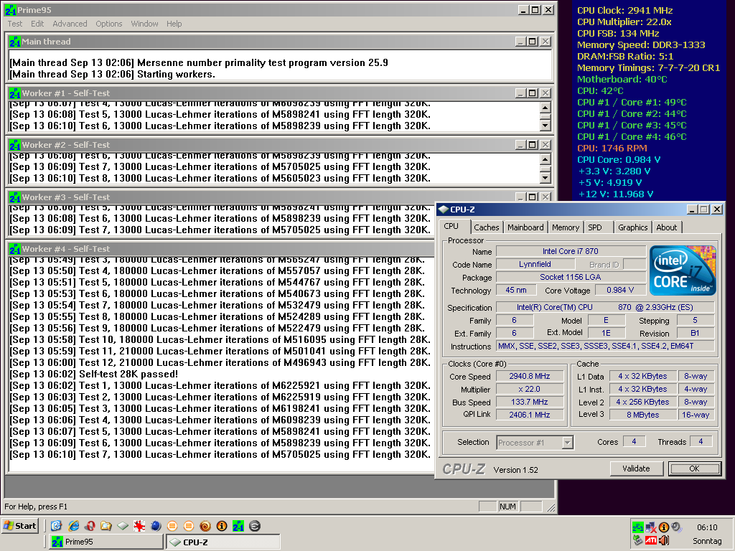Click the orange speaker volume tray icon
The height and width of the screenshot is (551, 735).
(x=664, y=540)
